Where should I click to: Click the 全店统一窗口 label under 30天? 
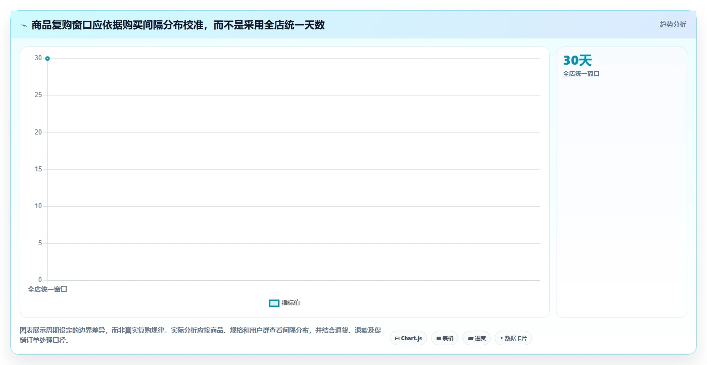click(x=581, y=74)
